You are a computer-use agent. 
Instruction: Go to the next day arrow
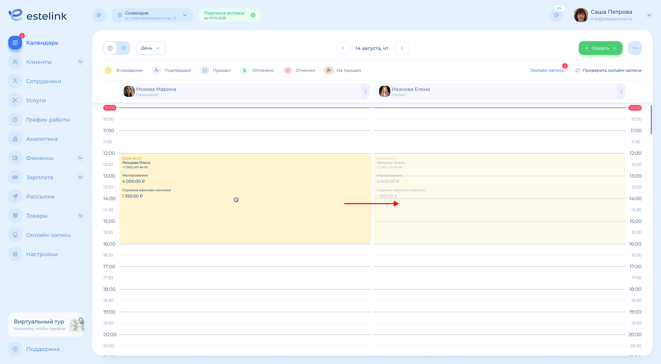pyautogui.click(x=401, y=48)
